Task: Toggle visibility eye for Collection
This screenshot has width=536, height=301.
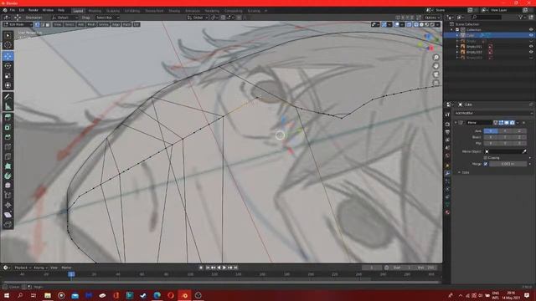Action: pyautogui.click(x=531, y=30)
